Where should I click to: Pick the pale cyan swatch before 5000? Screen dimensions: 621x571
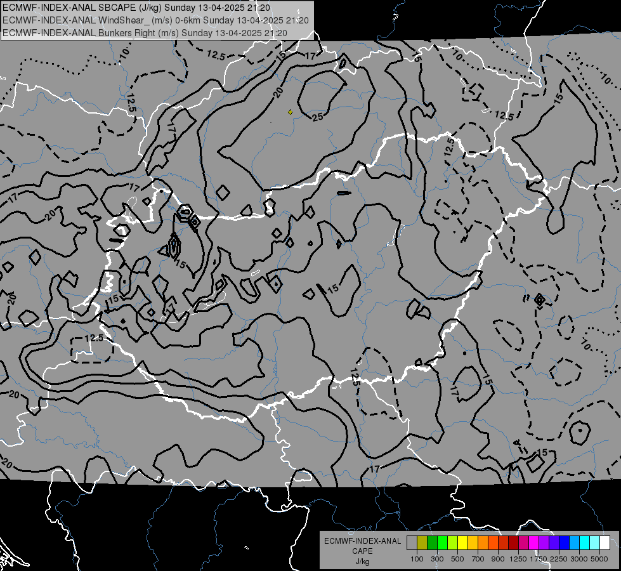[x=595, y=542]
